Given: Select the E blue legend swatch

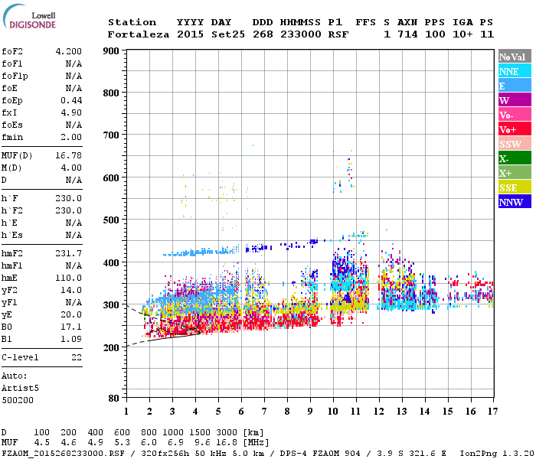Looking at the screenshot, I should [x=514, y=86].
